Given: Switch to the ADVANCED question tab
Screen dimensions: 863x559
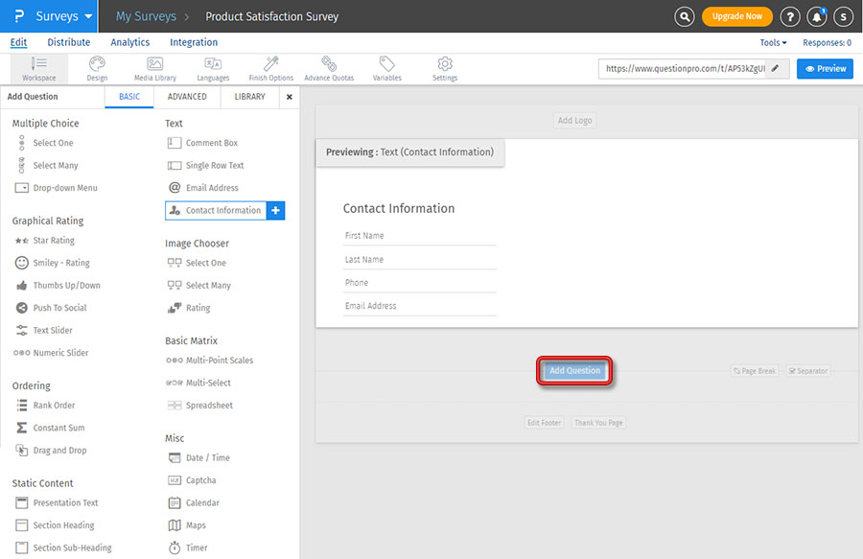Looking at the screenshot, I should 187,97.
